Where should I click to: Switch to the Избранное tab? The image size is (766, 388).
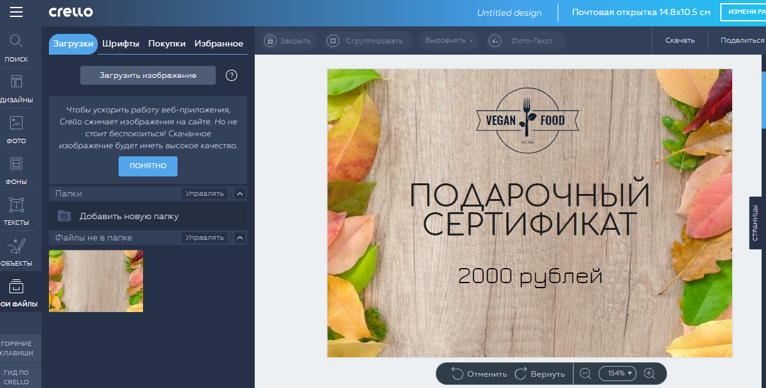pos(218,43)
